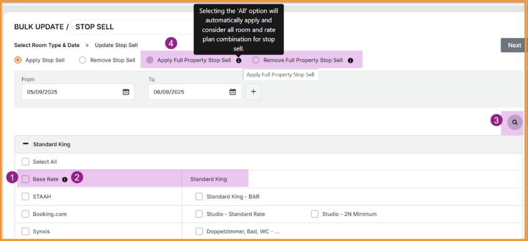Click info icon beside Apply Full Property Stop Sell
Image resolution: width=528 pixels, height=241 pixels.
coord(239,61)
